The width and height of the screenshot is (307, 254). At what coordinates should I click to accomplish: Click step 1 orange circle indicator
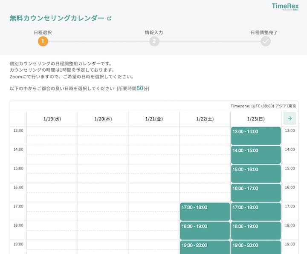tap(43, 41)
